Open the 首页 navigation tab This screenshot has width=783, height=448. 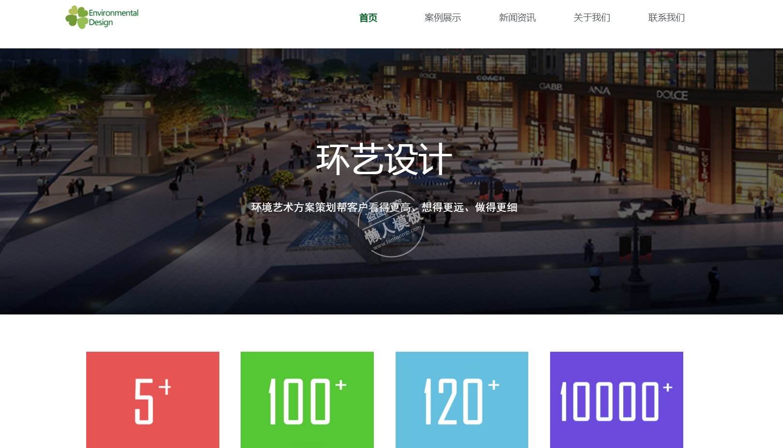pyautogui.click(x=368, y=18)
